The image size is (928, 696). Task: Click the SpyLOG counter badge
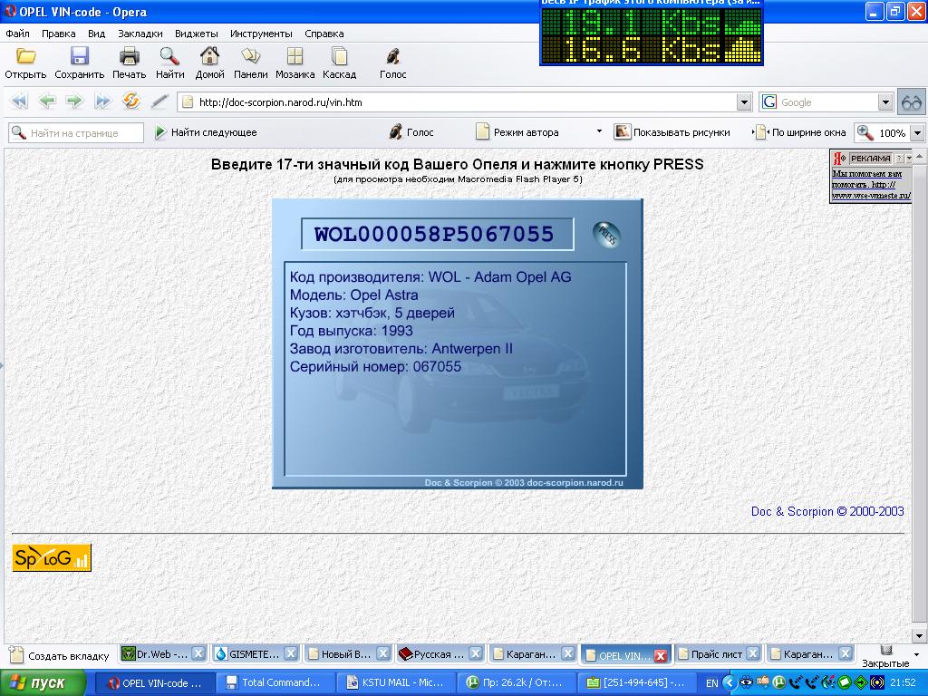[52, 557]
